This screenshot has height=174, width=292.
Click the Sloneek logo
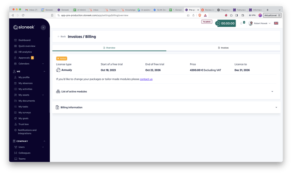click(x=24, y=27)
